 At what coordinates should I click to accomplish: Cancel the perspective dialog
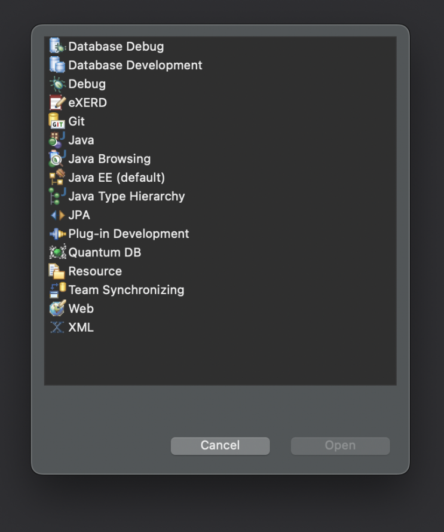point(220,446)
